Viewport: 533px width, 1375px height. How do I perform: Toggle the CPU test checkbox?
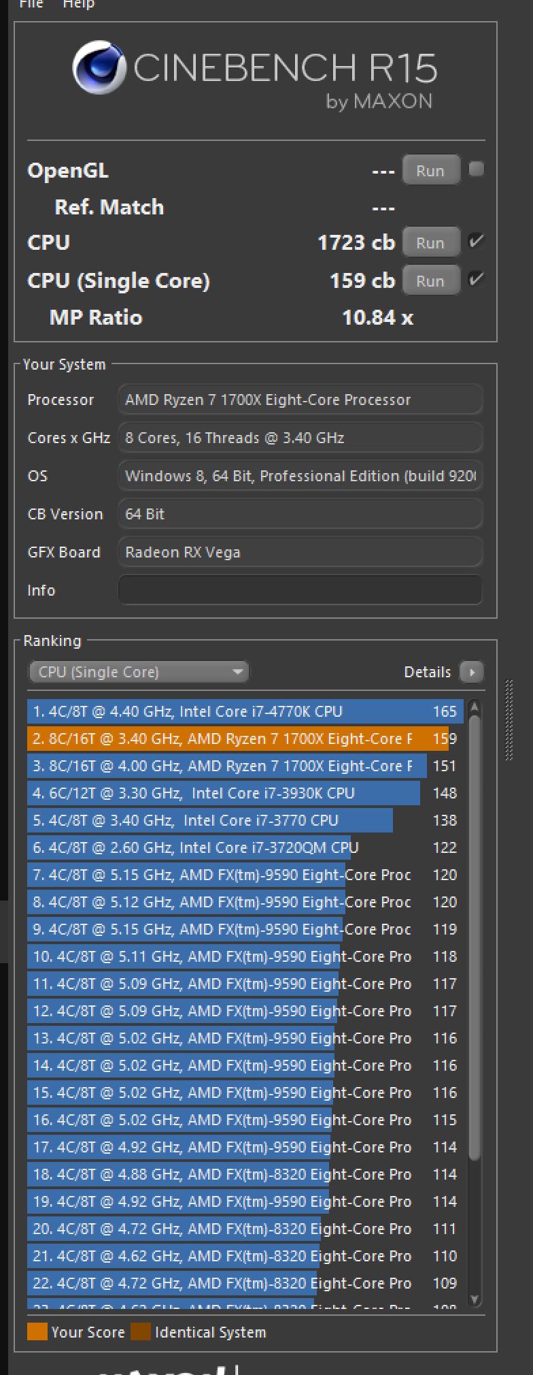[x=477, y=241]
